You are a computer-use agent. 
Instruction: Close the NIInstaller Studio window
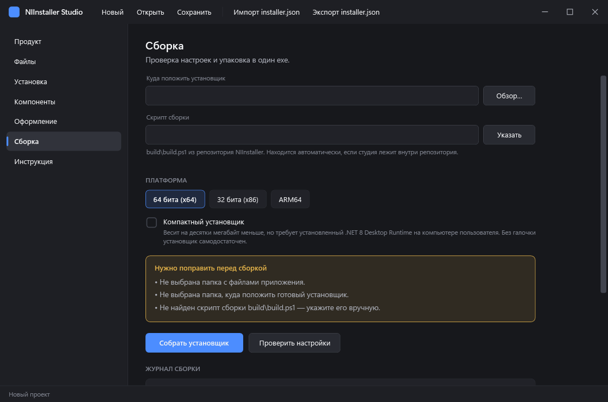[x=595, y=12]
